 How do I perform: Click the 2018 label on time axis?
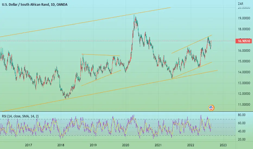(61, 145)
